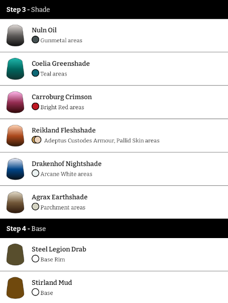Open the Drakenhof Nightshade title

pyautogui.click(x=67, y=164)
